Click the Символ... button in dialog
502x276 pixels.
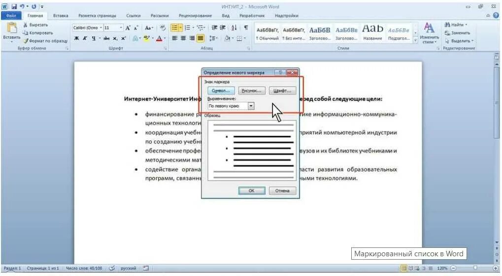221,91
